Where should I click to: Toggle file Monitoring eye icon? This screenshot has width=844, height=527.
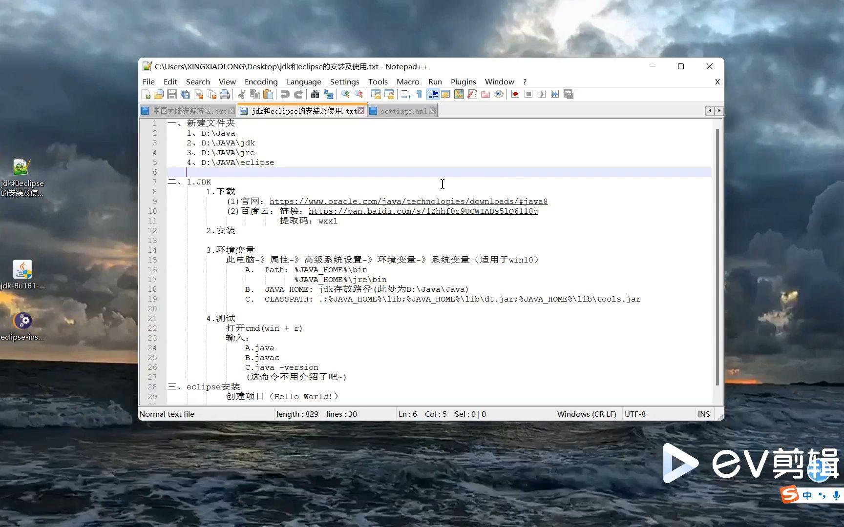pyautogui.click(x=498, y=94)
